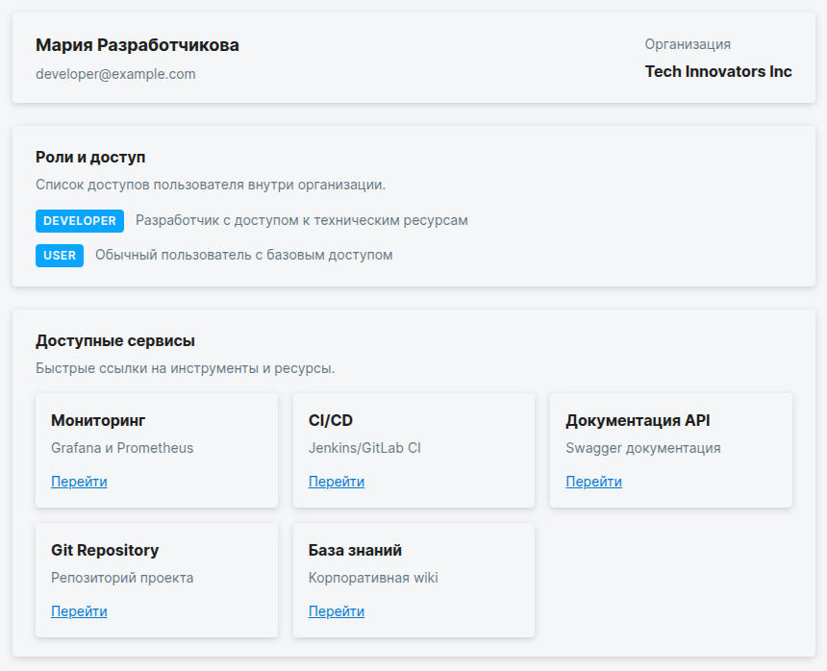Screen dimensions: 827x671
Task: Open the Мониторинг service via Перейти link
Action: coord(79,482)
